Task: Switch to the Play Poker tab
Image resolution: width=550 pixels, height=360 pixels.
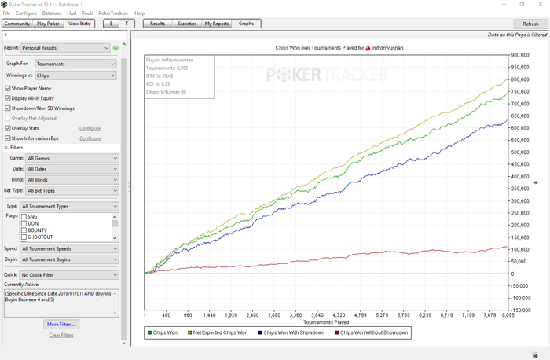Action: [x=48, y=24]
